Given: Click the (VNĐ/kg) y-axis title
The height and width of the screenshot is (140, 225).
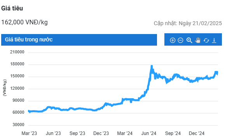Looking at the screenshot, I should tap(5, 88).
